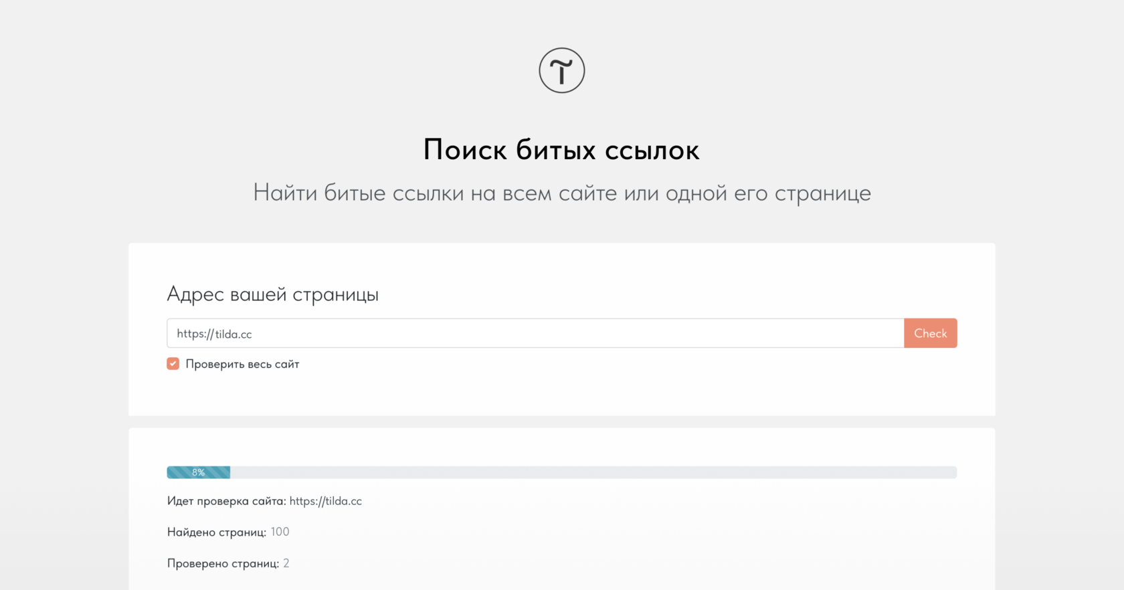Click the progress bar's filled 8% section
This screenshot has width=1124, height=590.
199,472
